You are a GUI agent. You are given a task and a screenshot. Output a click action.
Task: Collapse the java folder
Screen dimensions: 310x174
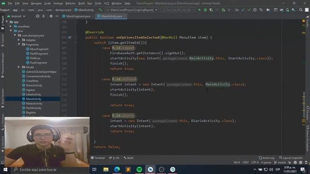click(x=11, y=31)
